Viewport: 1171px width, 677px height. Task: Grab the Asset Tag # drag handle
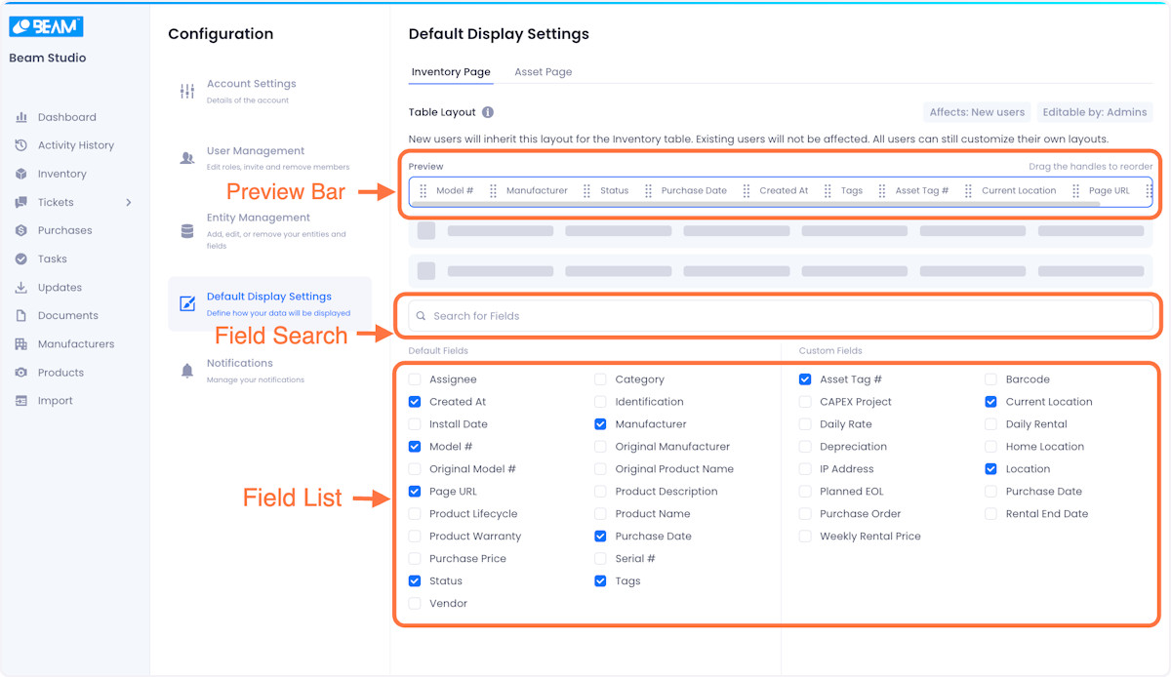883,190
